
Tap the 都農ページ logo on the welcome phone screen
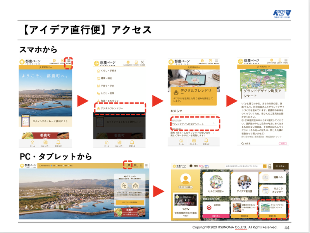30,62
